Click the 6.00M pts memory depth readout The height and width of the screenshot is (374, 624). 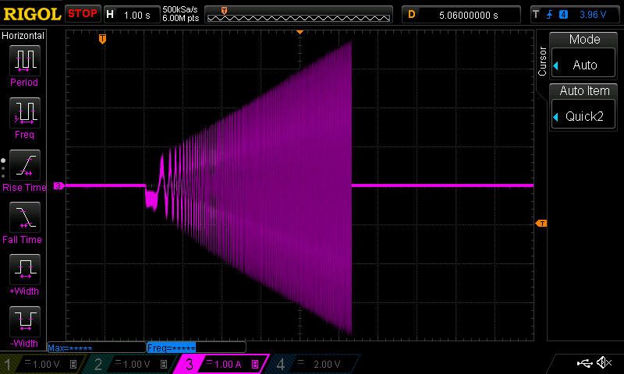pos(180,18)
